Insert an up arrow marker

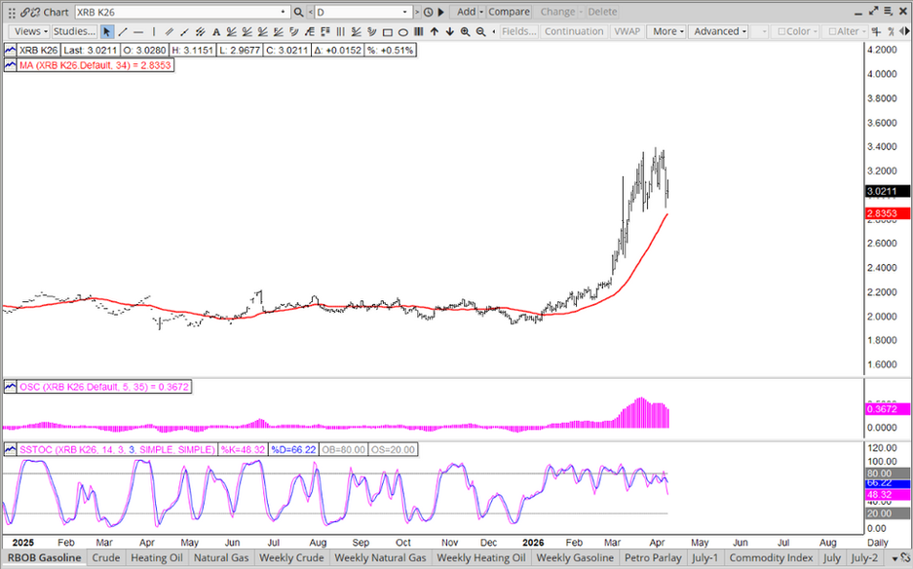[435, 31]
